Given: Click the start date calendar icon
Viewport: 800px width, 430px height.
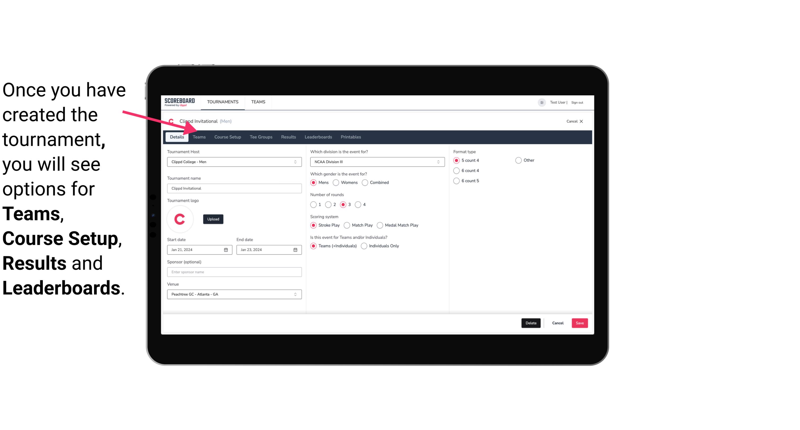Looking at the screenshot, I should coord(227,249).
